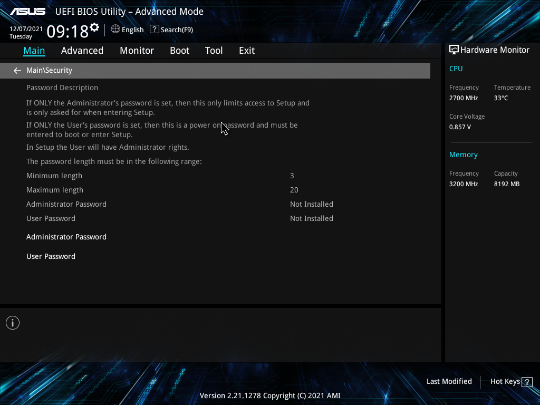Click the UEFI BIOS Utility title

coord(130,12)
